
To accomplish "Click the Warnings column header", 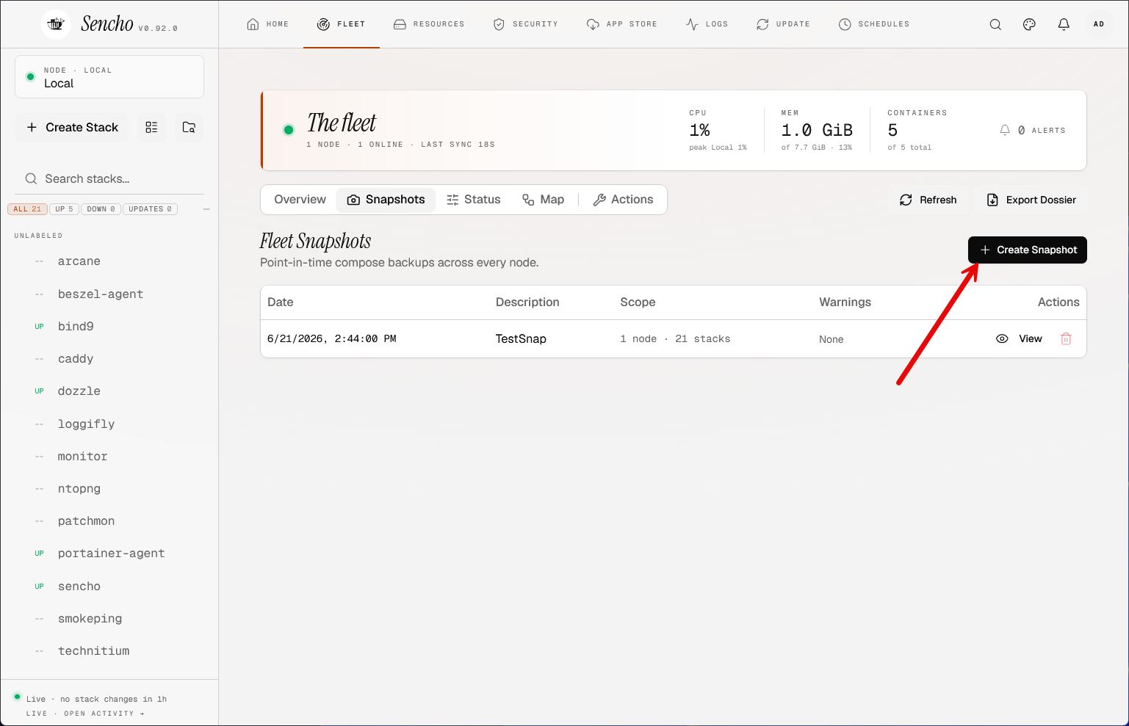I will coord(845,302).
